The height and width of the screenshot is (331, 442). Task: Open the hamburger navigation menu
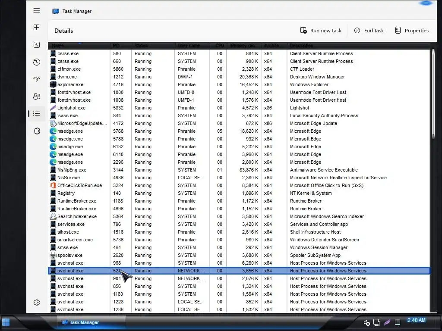coord(37,11)
